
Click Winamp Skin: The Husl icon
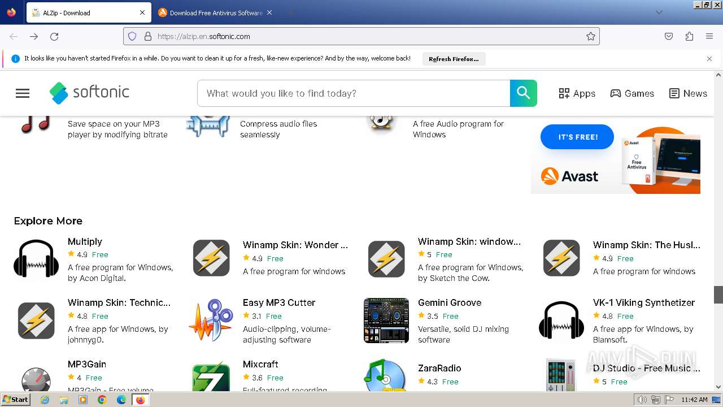561,258
